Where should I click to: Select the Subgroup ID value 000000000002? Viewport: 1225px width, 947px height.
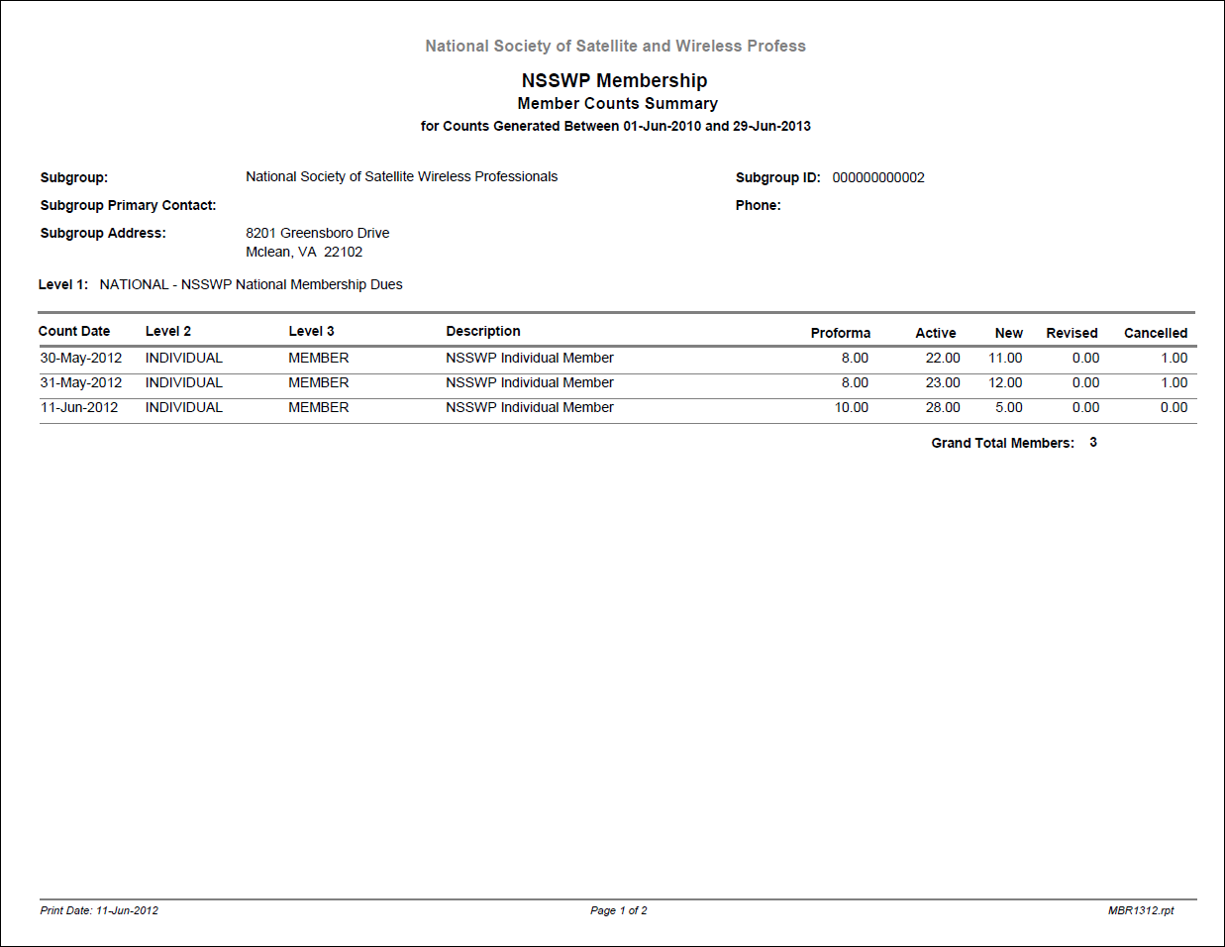[x=877, y=178]
